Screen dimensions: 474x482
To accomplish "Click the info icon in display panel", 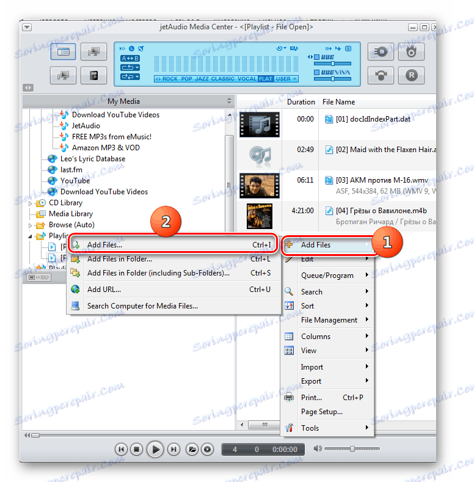I will (348, 49).
